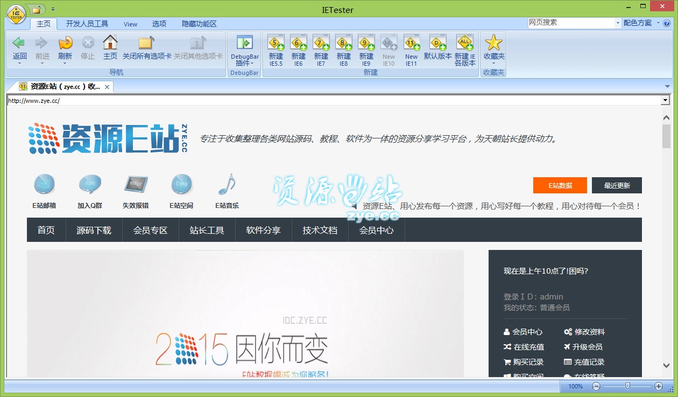The height and width of the screenshot is (397, 678).
Task: Expand the Refresh button dropdown arrow
Action: (65, 64)
